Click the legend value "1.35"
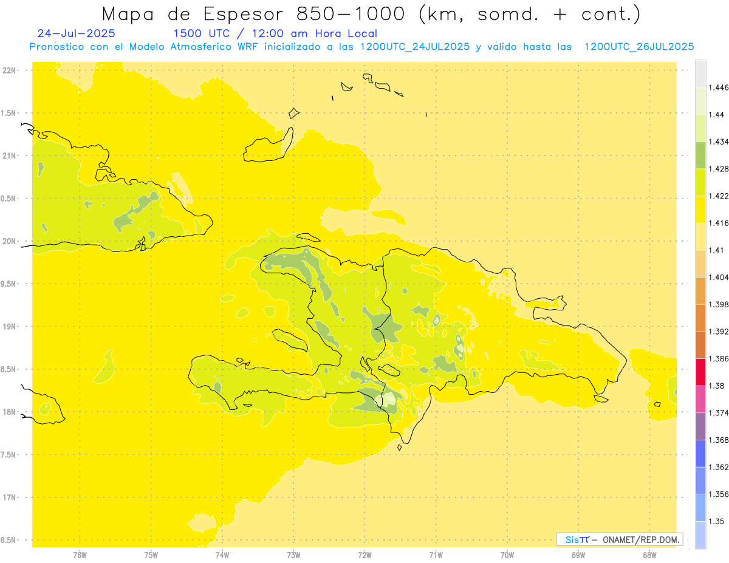Viewport: 729px width, 563px height. (x=715, y=521)
